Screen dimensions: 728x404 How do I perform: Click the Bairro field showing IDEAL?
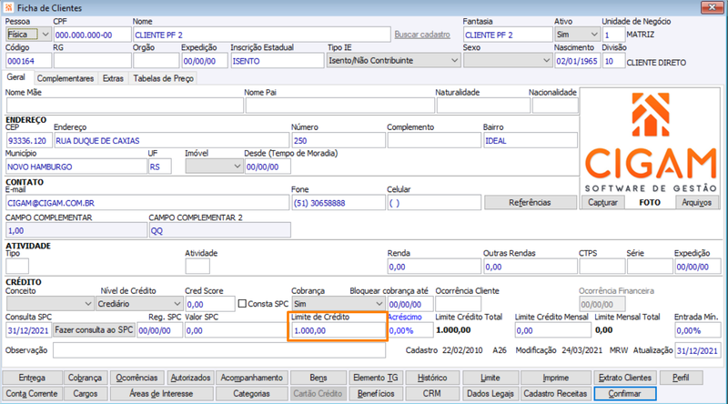coord(531,140)
